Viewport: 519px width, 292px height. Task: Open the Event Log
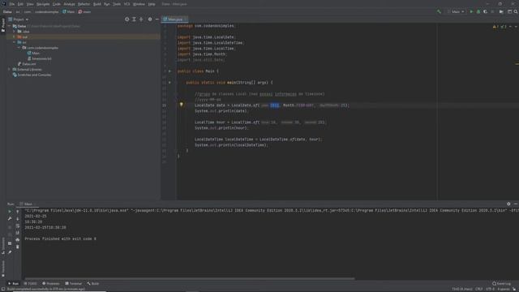[x=501, y=283]
